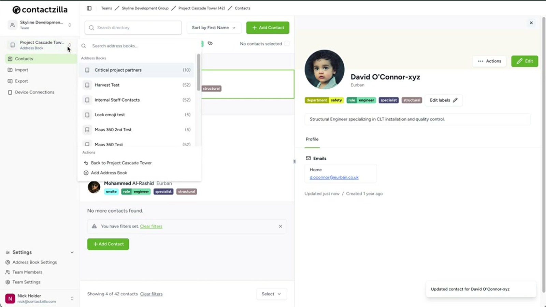The height and width of the screenshot is (307, 546).
Task: Click the Harvest Test book icon
Action: pos(87,85)
